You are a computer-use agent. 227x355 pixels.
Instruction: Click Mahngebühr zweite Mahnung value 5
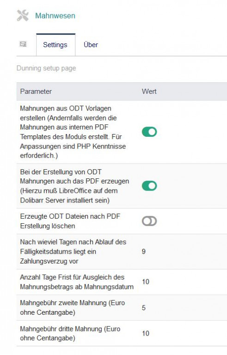[x=144, y=308]
